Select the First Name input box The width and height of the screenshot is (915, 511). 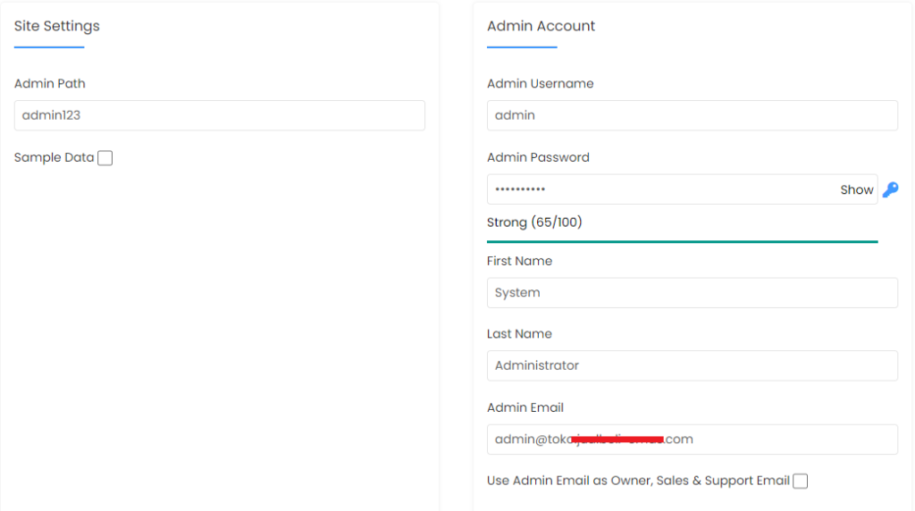pyautogui.click(x=692, y=293)
